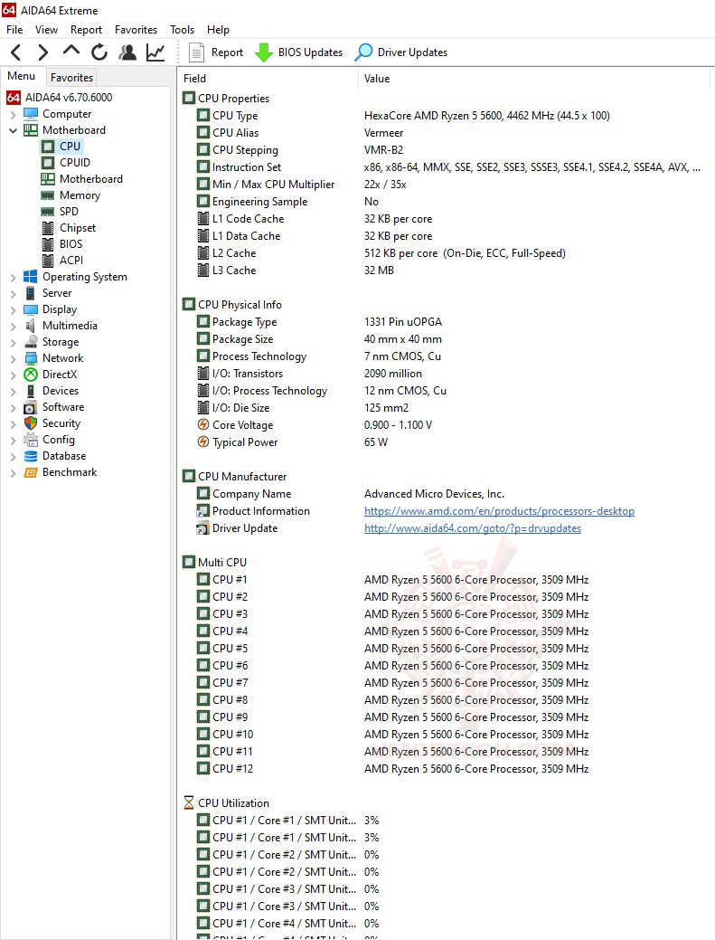Viewport: 715px width, 940px height.
Task: Click the Storage disk icon
Action: pyautogui.click(x=31, y=342)
